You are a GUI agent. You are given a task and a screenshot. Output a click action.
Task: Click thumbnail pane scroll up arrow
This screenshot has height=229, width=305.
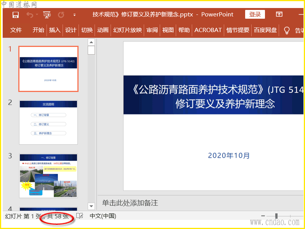[x=91, y=42]
